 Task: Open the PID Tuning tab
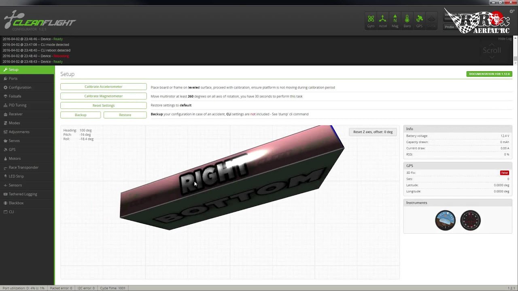point(27,105)
